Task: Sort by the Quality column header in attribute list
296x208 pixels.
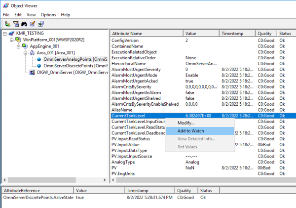Action: [x=266, y=34]
